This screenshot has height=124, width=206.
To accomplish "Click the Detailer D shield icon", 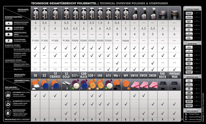I will tap(8, 104).
